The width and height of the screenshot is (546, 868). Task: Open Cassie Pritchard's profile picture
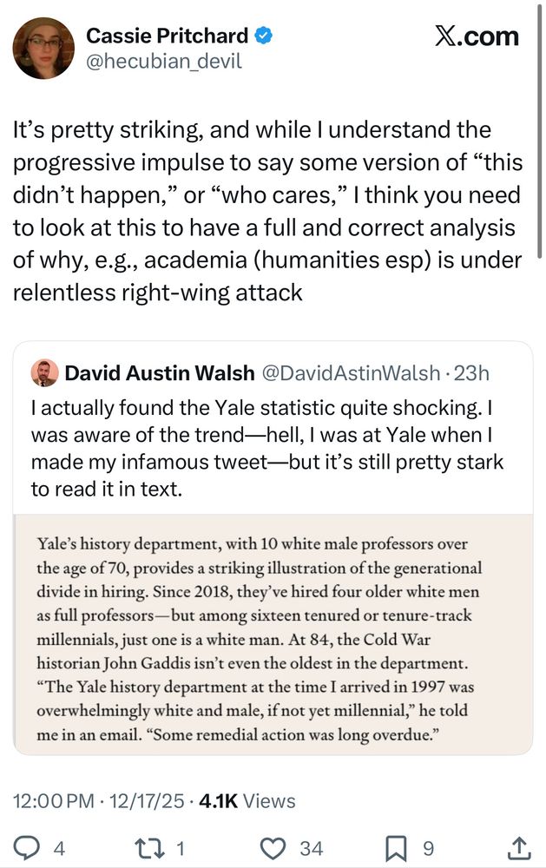[42, 49]
